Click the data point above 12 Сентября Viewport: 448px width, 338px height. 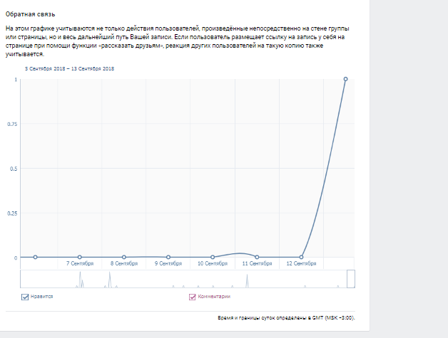(x=301, y=257)
